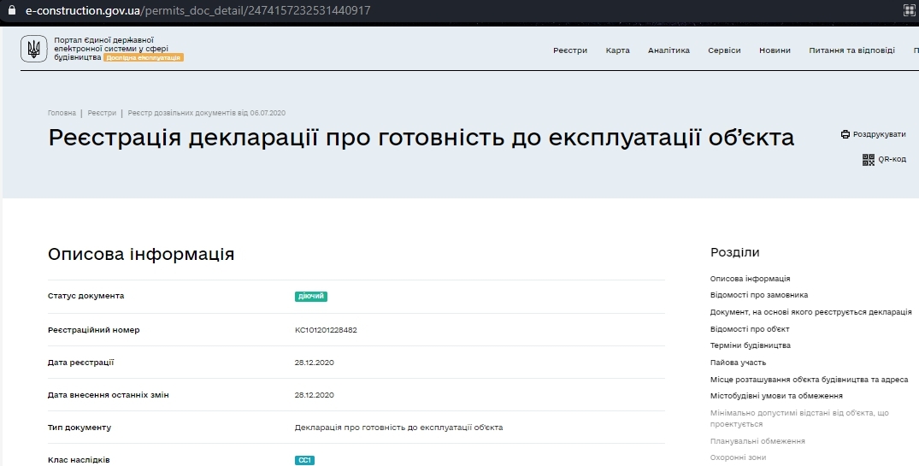Image resolution: width=919 pixels, height=466 pixels.
Task: Open the Сервіси menu item
Action: click(x=724, y=50)
